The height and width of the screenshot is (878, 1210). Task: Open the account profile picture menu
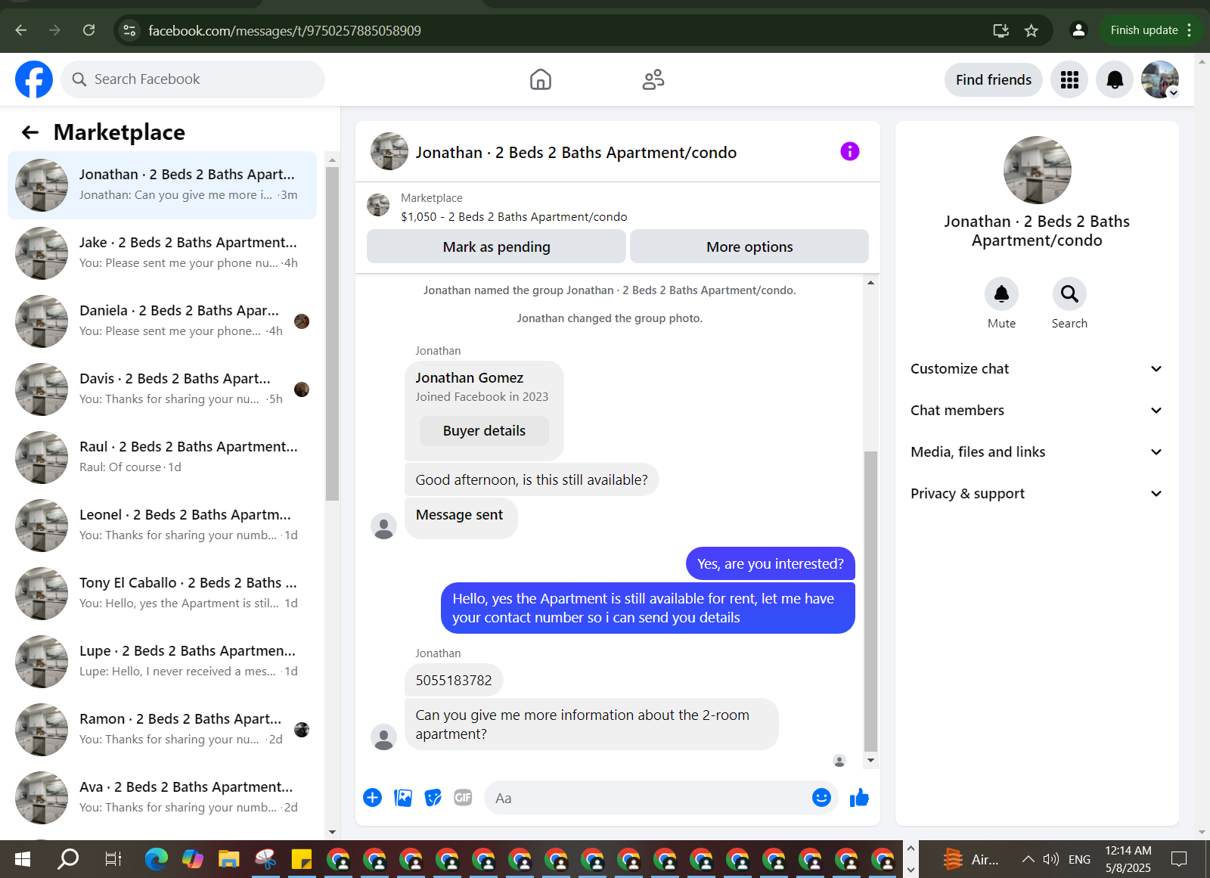pos(1160,79)
